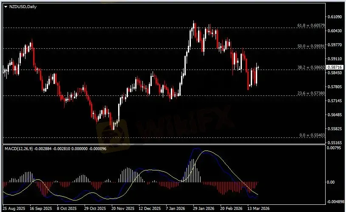Select the 29 Jan 2026 date marker
Screen dimensions: 346x212
(201, 209)
